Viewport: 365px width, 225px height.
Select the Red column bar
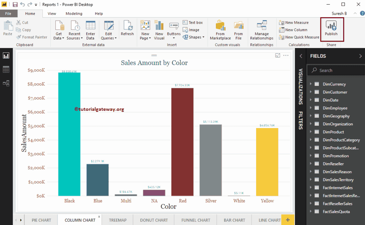click(x=182, y=142)
